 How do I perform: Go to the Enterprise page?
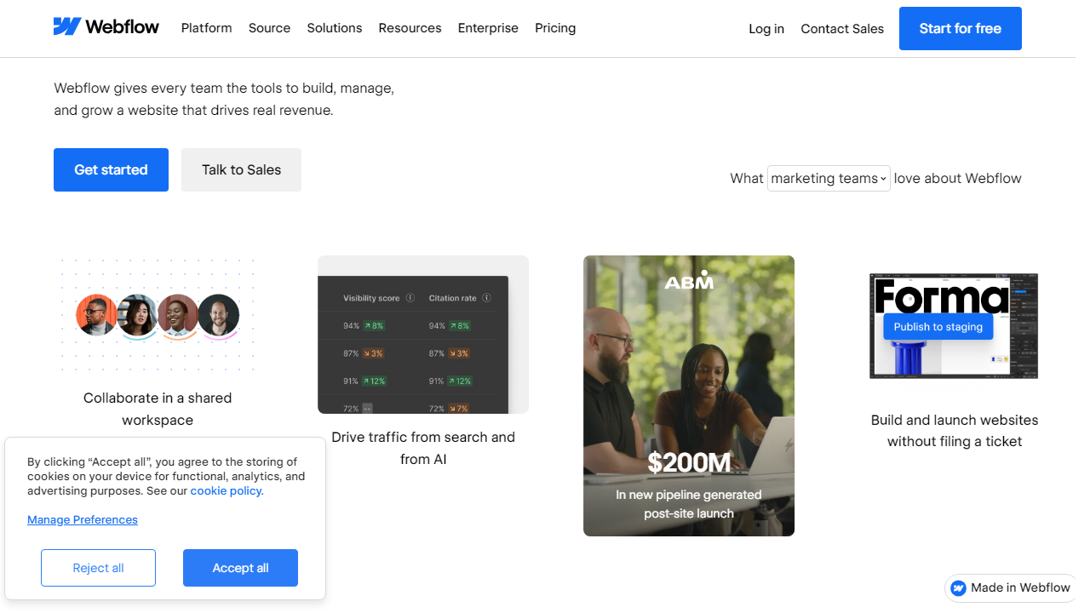[x=488, y=28]
